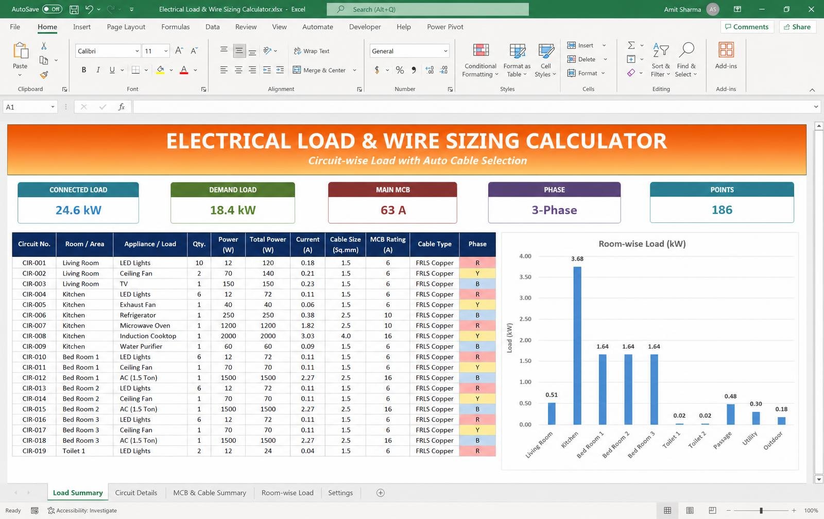Viewport: 824px width, 519px height.
Task: Switch to Page Break Preview view
Action: coord(712,511)
